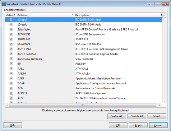Screen dimensions: 171x131
Task: Close the window with the red X
Action: pos(165,4)
